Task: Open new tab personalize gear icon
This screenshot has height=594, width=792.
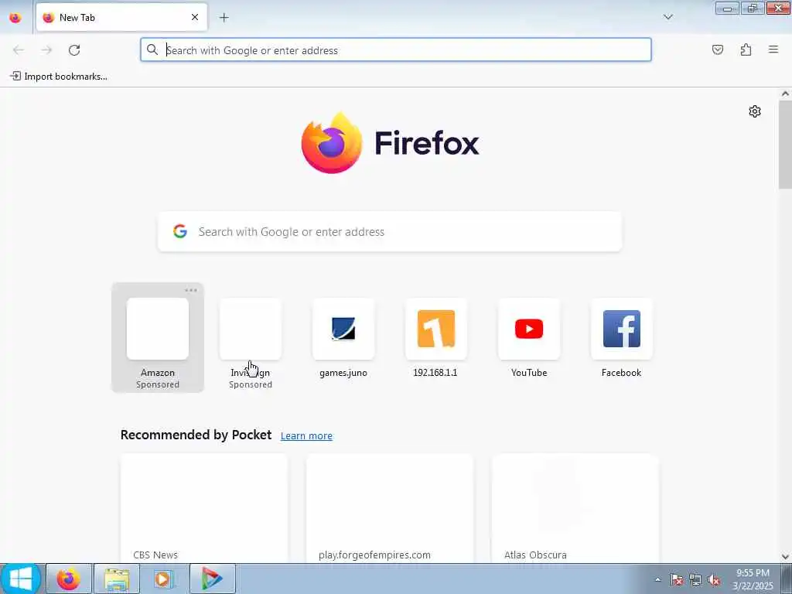Action: click(x=755, y=111)
